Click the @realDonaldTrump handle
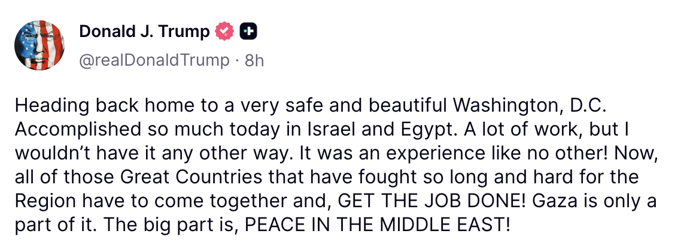Viewport: 699px width, 252px height. point(154,60)
